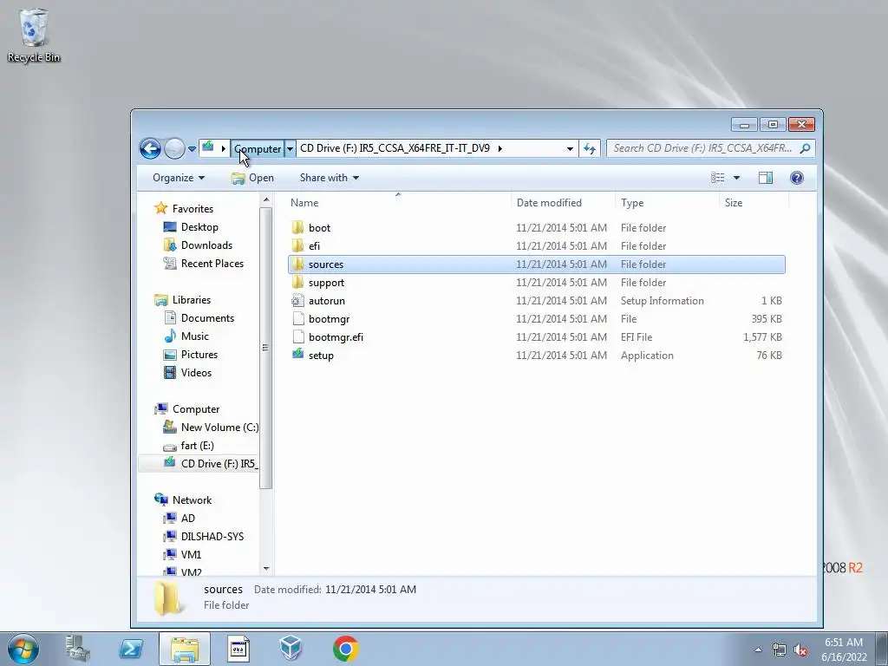This screenshot has width=888, height=666.
Task: Open VirtualBox from the taskbar
Action: pyautogui.click(x=291, y=649)
